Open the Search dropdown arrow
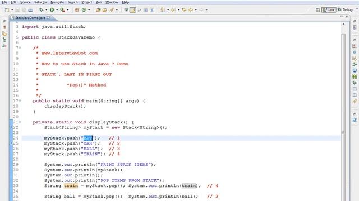 [x=117, y=10]
